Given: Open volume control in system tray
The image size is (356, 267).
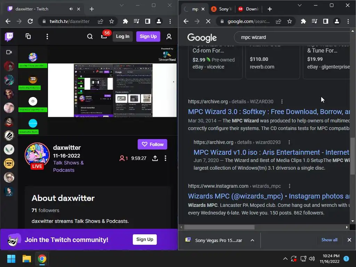Looking at the screenshot, I should [x=312, y=259].
